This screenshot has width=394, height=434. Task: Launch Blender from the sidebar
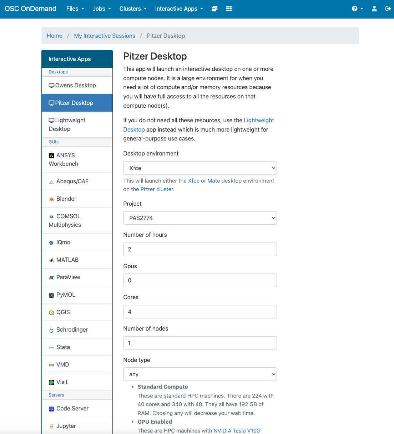pyautogui.click(x=77, y=199)
